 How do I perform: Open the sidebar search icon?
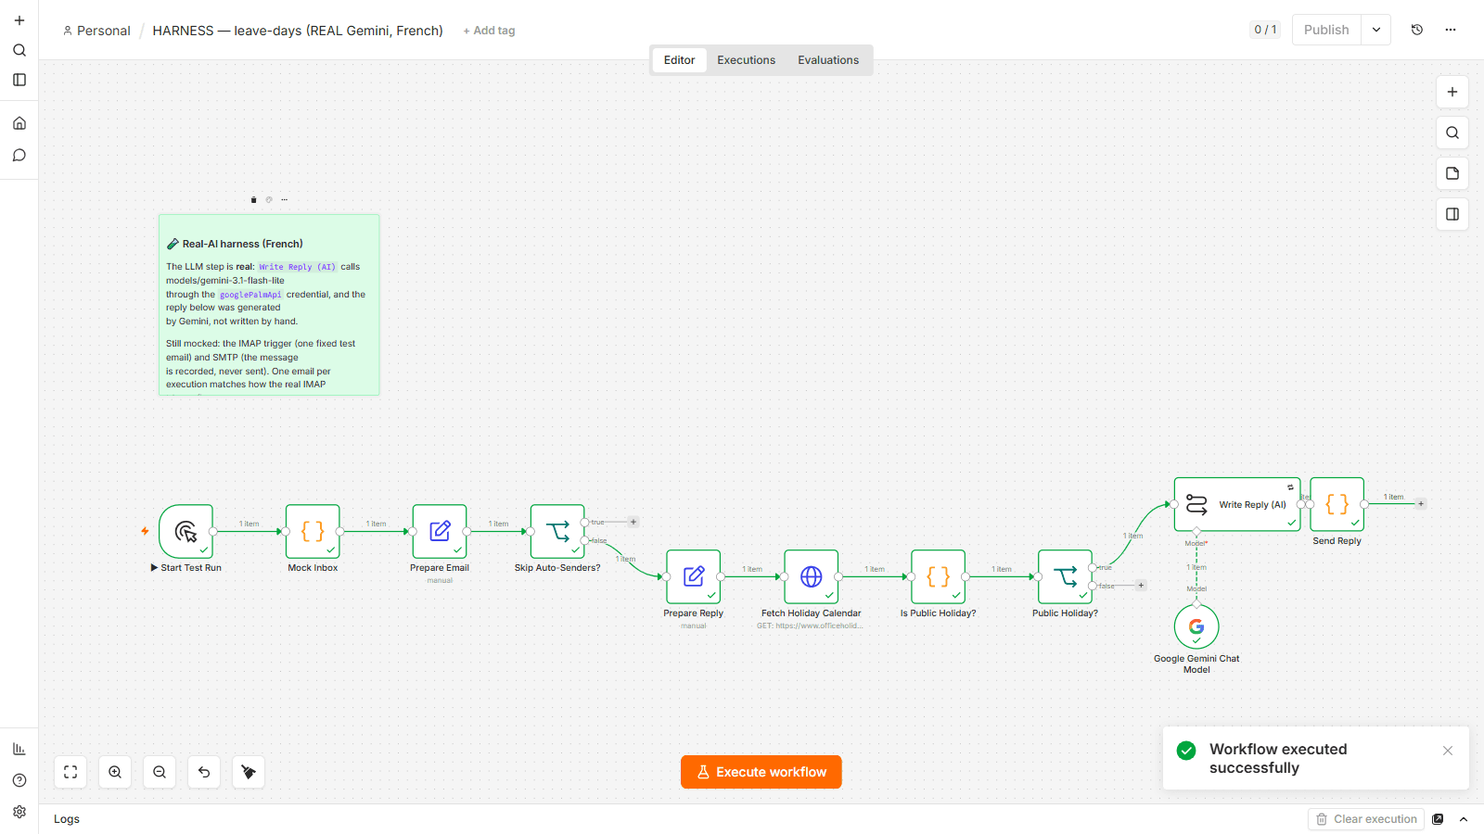click(19, 50)
